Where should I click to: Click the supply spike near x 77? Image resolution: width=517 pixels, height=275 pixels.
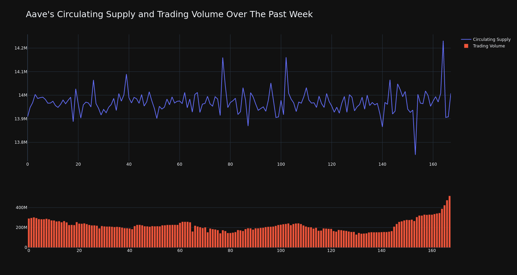click(223, 58)
